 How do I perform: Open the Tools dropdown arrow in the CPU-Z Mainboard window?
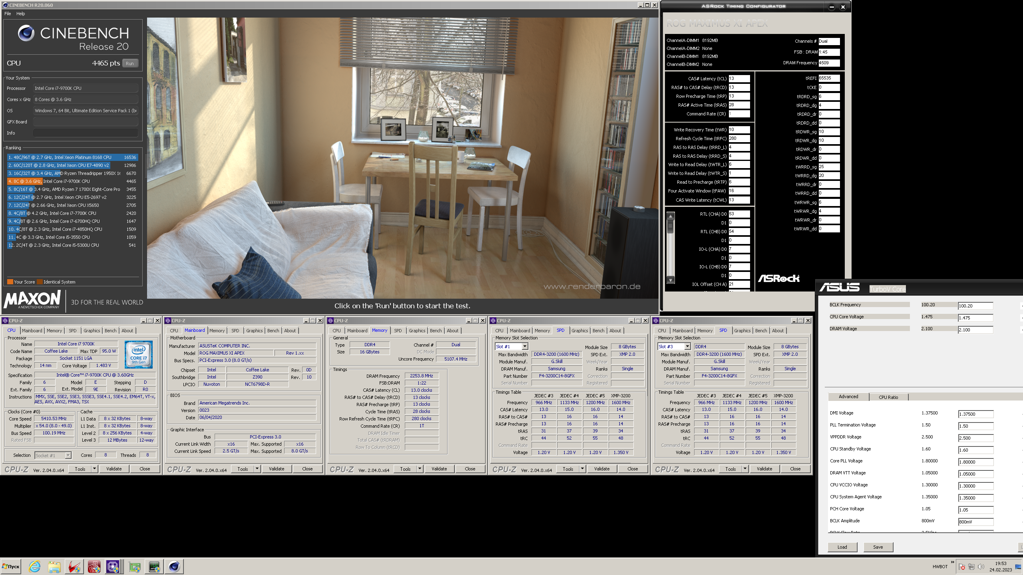[x=257, y=468]
